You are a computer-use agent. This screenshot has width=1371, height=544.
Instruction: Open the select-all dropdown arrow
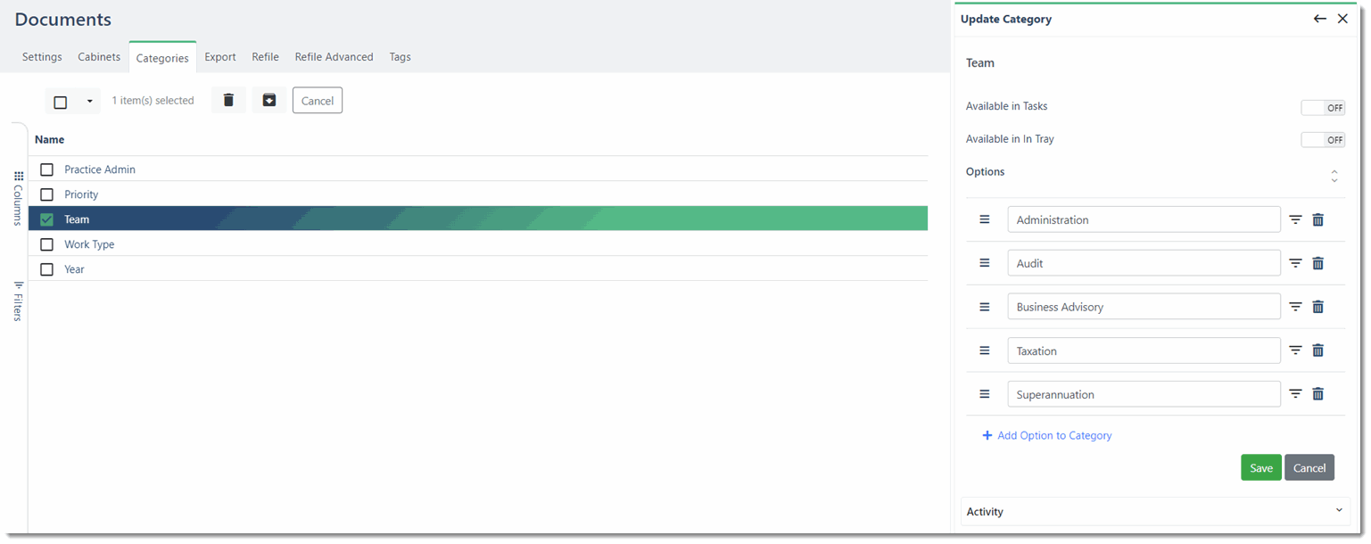[x=89, y=101]
